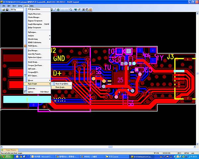Choose Customize menu item
This screenshot has width=199, height=159.
tap(37, 88)
